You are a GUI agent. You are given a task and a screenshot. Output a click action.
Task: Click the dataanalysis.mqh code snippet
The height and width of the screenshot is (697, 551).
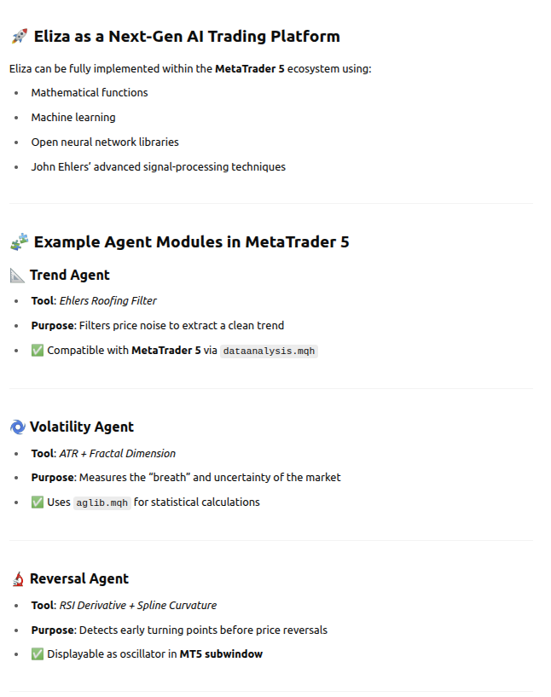[269, 351]
